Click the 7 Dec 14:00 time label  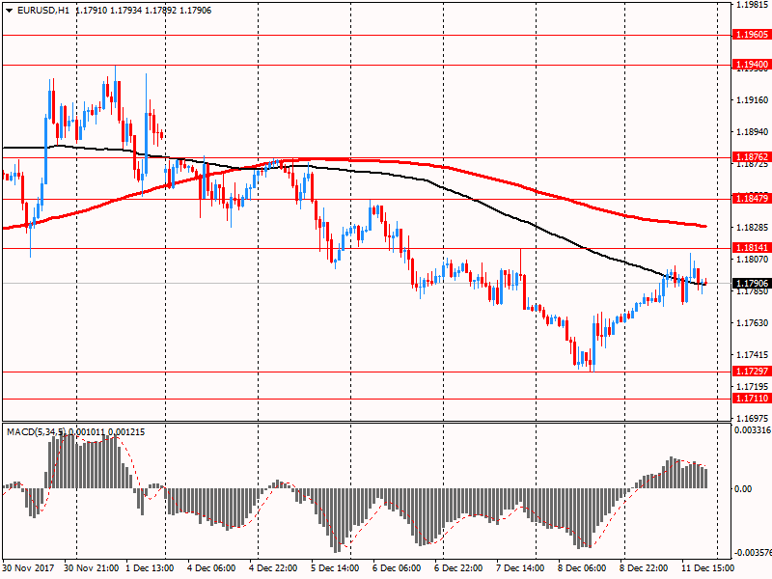click(x=520, y=568)
